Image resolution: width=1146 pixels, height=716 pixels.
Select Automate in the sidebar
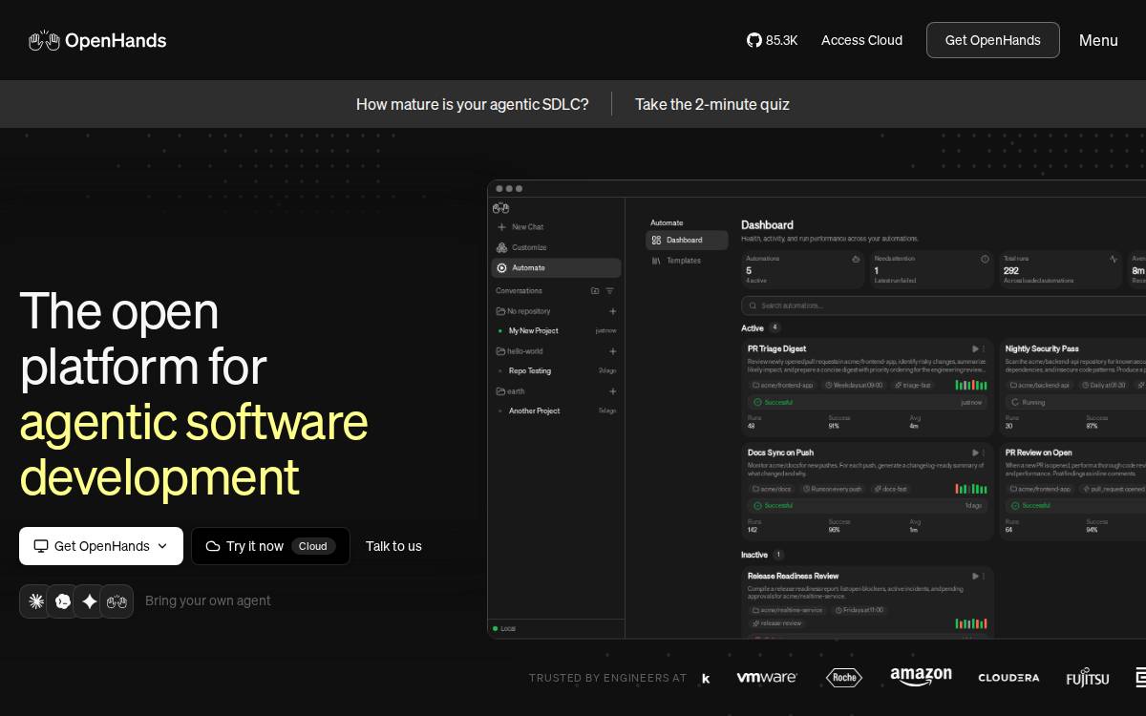click(x=556, y=268)
